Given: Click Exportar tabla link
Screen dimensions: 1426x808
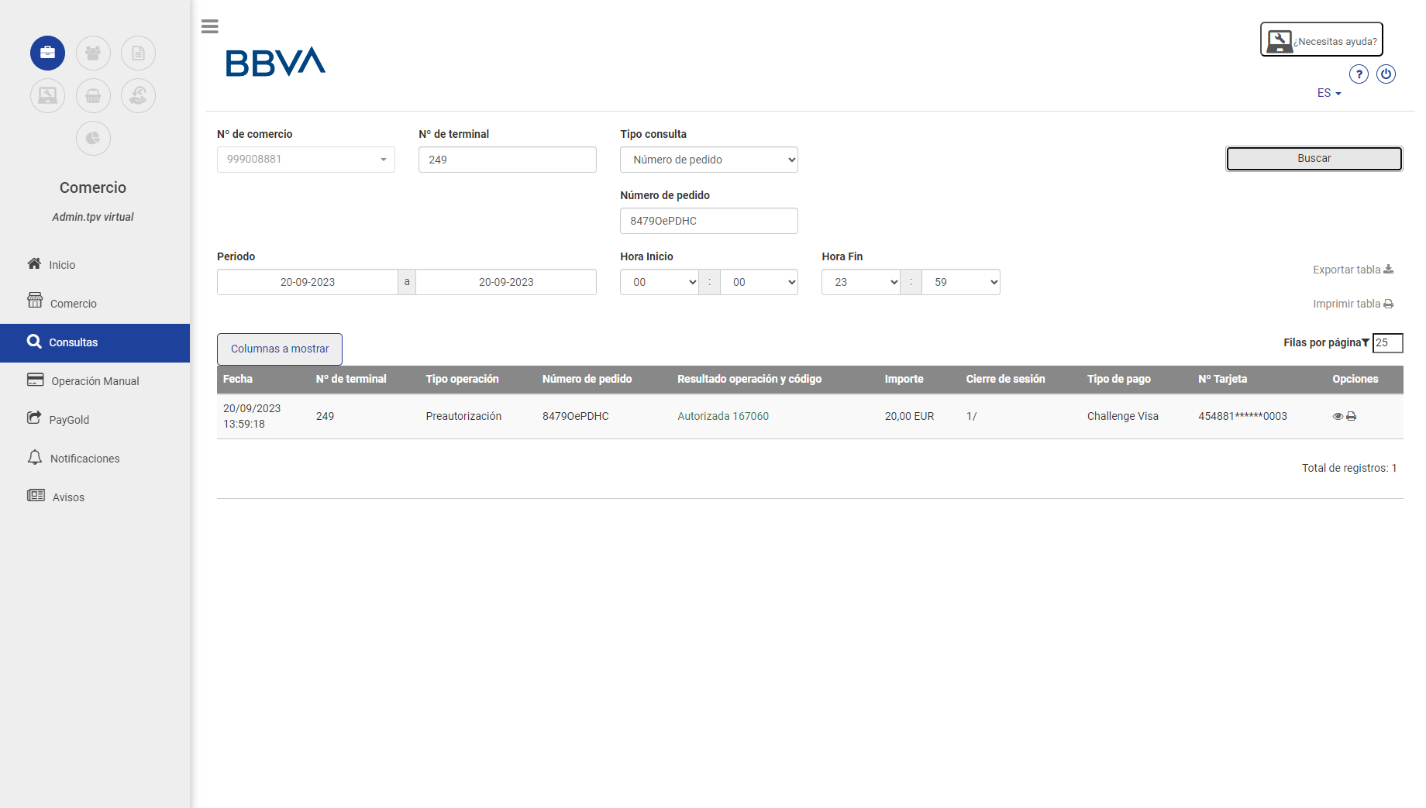Looking at the screenshot, I should [x=1352, y=270].
